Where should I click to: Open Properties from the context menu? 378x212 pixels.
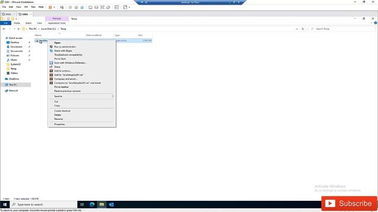82,124
